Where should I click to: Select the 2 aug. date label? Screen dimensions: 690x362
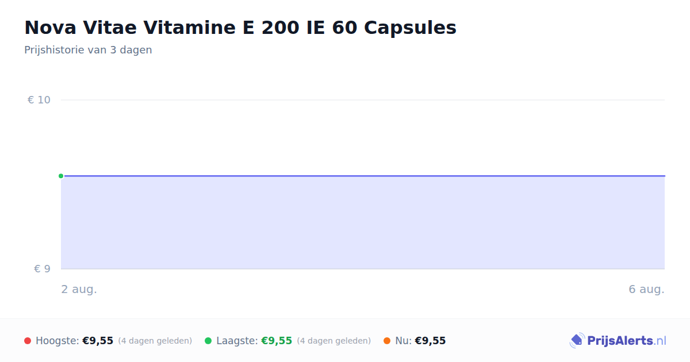pyautogui.click(x=79, y=290)
